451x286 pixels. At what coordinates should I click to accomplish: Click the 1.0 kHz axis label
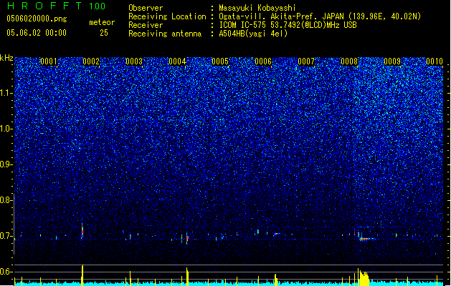6,129
